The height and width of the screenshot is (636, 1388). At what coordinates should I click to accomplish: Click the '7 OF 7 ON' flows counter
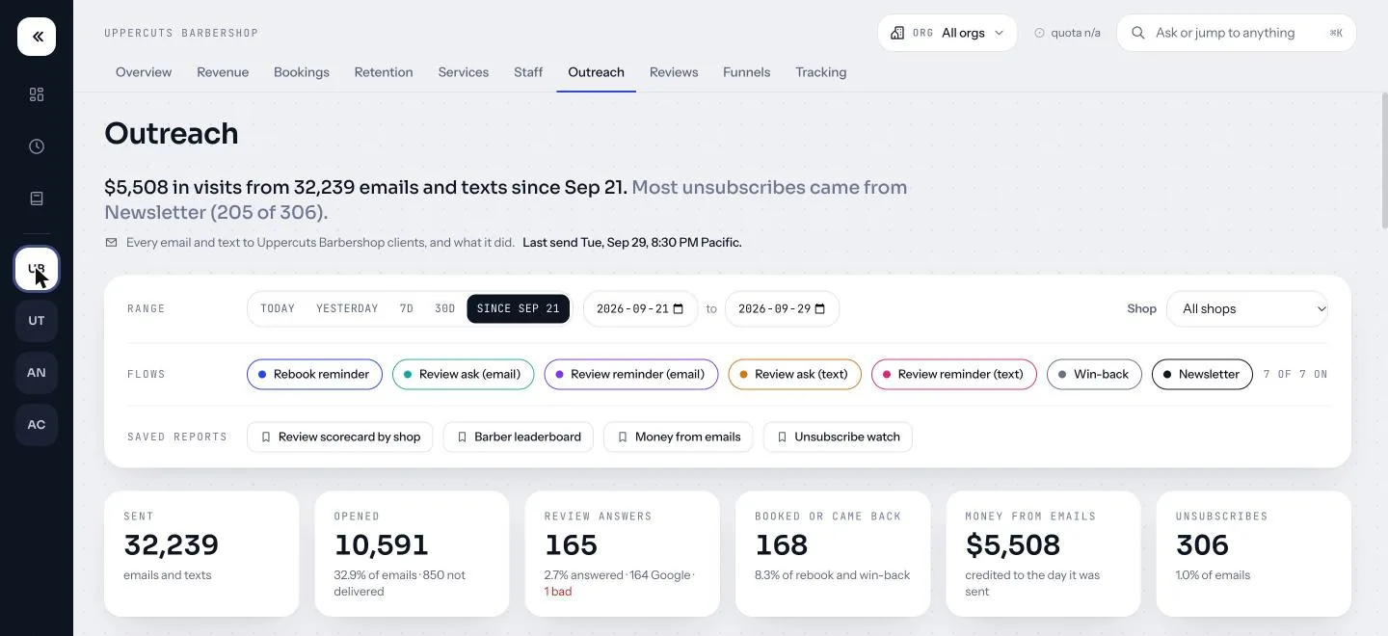(x=1295, y=374)
